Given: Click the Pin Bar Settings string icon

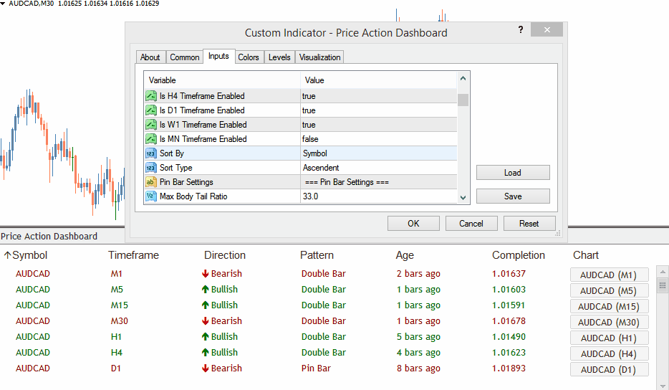Looking at the screenshot, I should [151, 182].
